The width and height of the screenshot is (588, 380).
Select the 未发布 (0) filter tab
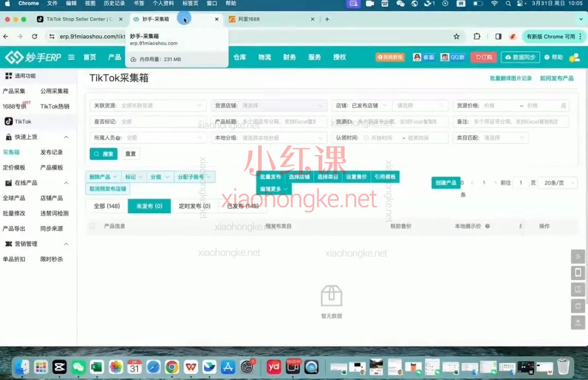[149, 206]
